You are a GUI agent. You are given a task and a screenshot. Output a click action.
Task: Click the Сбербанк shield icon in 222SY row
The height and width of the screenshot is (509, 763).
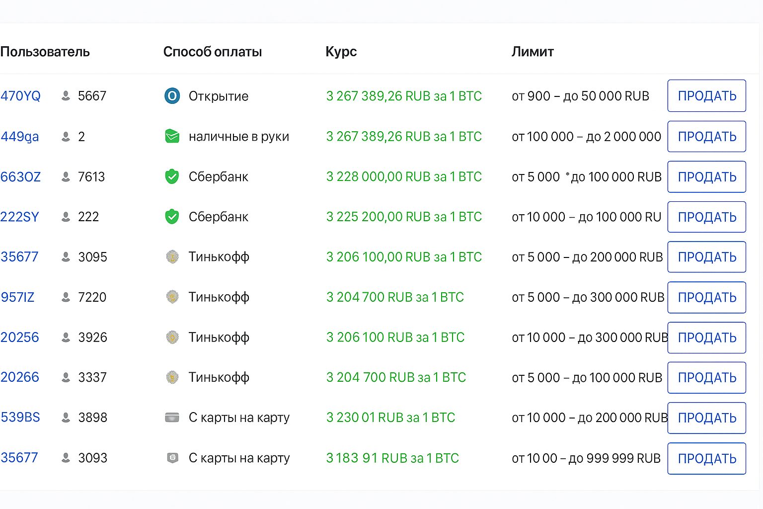(172, 217)
